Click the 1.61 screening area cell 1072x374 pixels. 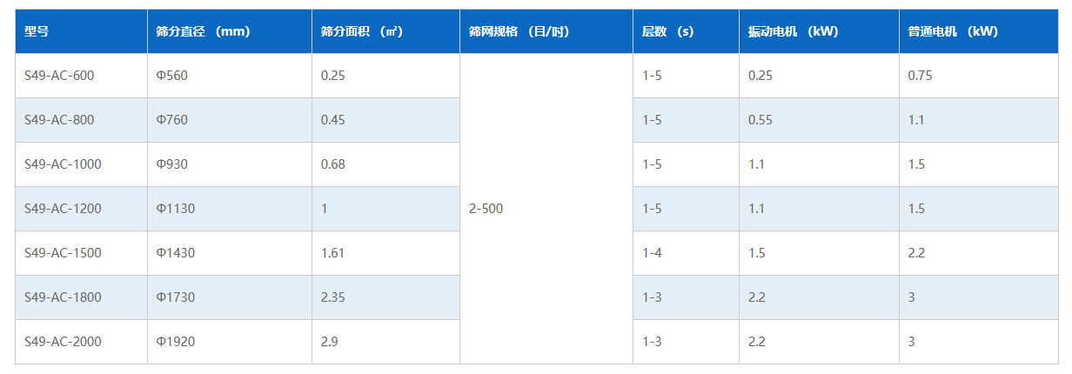[x=332, y=253]
